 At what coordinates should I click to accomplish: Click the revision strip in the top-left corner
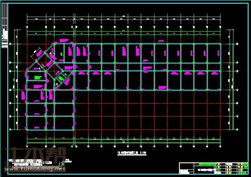(x=5, y=24)
